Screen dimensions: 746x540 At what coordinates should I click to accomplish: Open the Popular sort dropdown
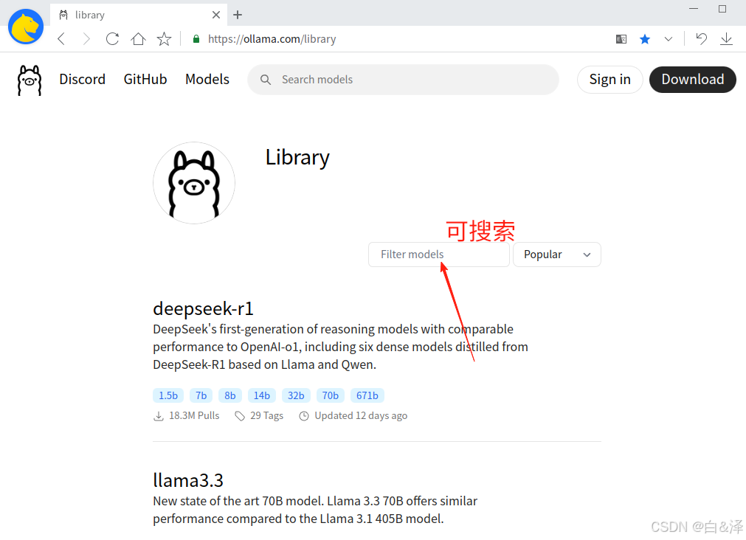coord(557,255)
